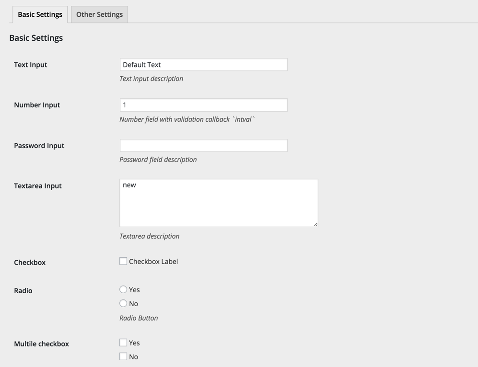Check Yes under Multitle checkbox
This screenshot has width=478, height=367.
pyautogui.click(x=123, y=343)
